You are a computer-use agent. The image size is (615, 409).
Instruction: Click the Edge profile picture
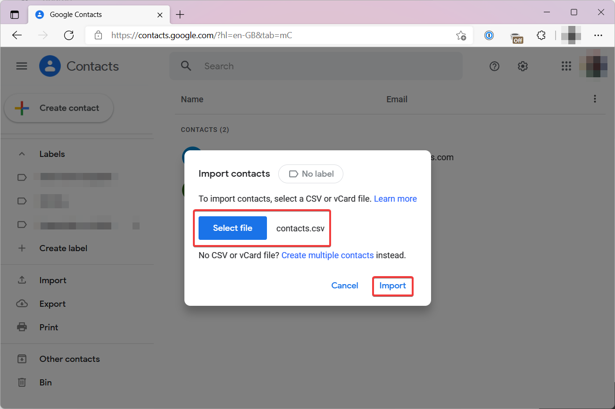[571, 35]
